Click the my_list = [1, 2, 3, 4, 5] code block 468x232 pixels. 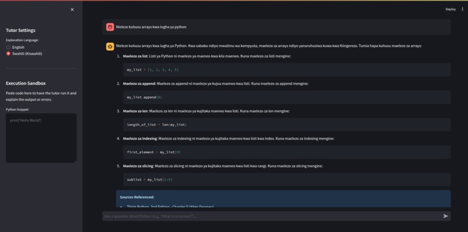click(286, 70)
